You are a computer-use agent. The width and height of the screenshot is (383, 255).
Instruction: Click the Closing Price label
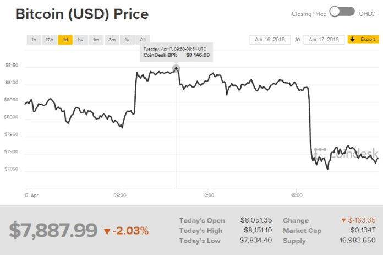click(x=308, y=13)
